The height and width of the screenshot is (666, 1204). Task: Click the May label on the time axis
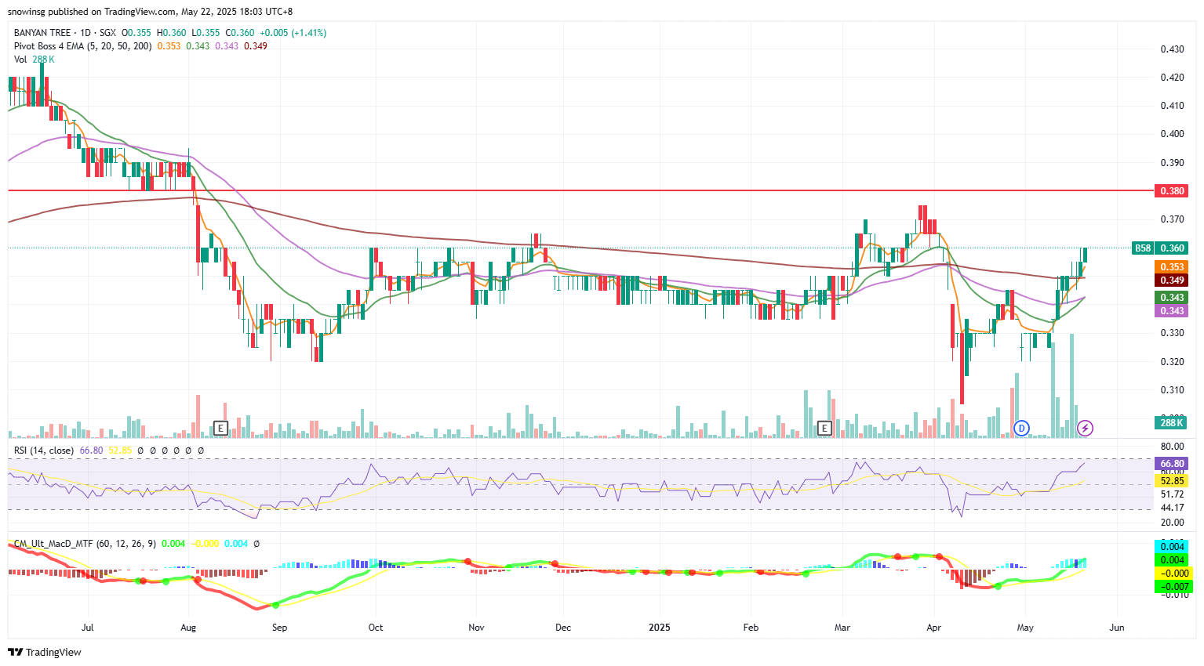pos(1025,628)
